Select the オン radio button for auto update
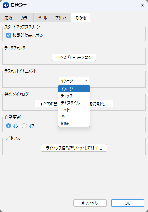This screenshot has width=148, height=212. [x=8, y=126]
